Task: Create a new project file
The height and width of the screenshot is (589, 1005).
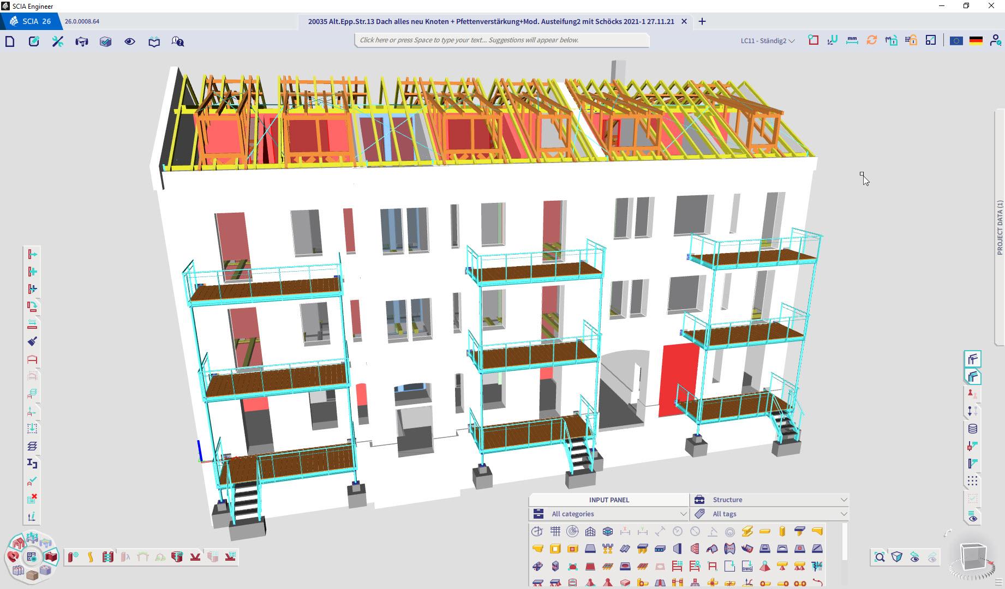Action: 9,41
